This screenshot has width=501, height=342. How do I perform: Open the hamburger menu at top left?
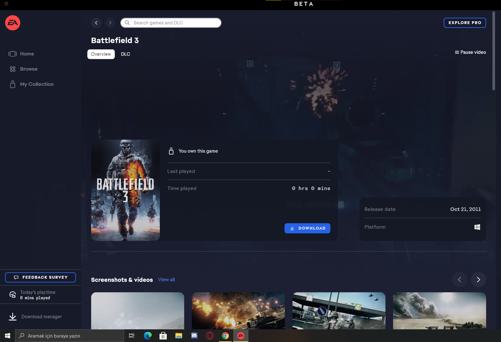pyautogui.click(x=6, y=4)
